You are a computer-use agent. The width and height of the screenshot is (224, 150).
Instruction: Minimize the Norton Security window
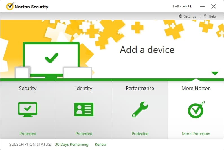coord(202,7)
